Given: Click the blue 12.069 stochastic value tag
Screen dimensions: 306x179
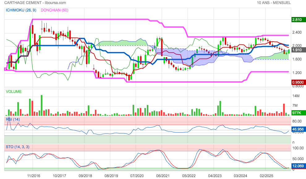Looking at the screenshot, I should tap(299, 166).
